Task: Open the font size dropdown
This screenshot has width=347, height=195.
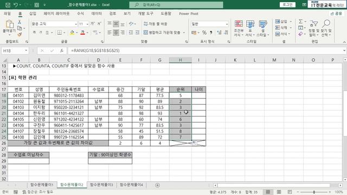Action: (x=87, y=24)
